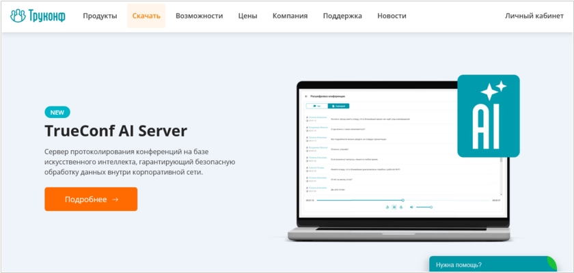Open the Скачать menu item
574x273 pixels.
(x=146, y=16)
